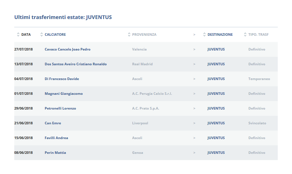Toggle sort arrows for DESTINAZIONE column

(x=204, y=35)
